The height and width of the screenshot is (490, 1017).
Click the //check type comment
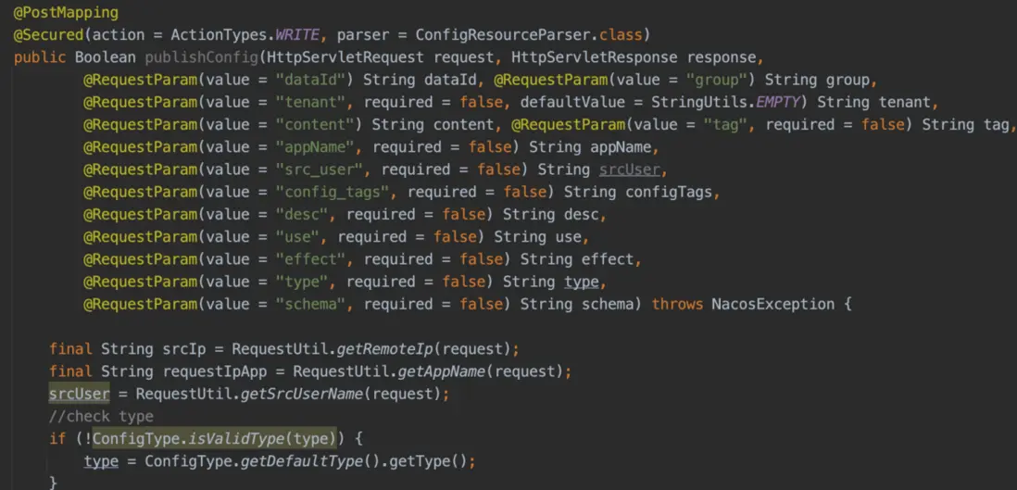click(x=102, y=417)
